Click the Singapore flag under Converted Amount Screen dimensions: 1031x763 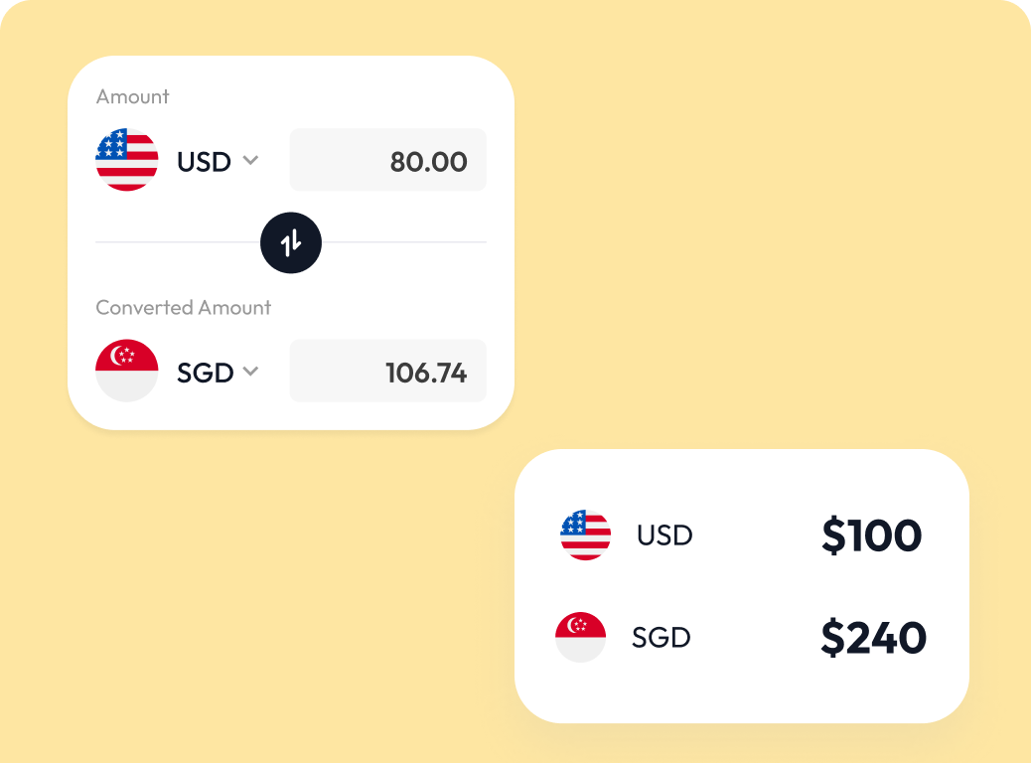pos(127,371)
